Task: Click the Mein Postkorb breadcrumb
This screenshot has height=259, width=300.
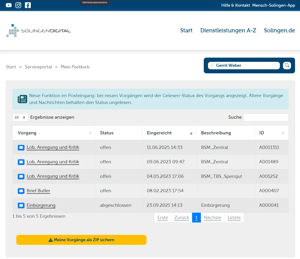Action: [x=75, y=67]
